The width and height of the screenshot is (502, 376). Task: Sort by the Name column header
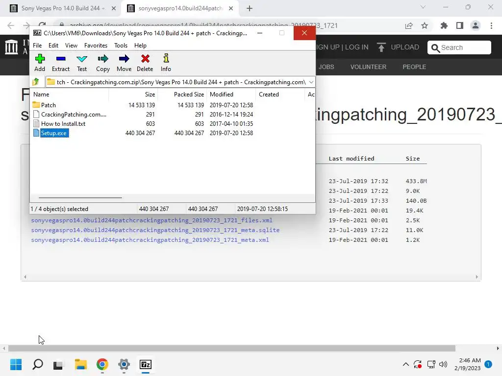pyautogui.click(x=70, y=94)
